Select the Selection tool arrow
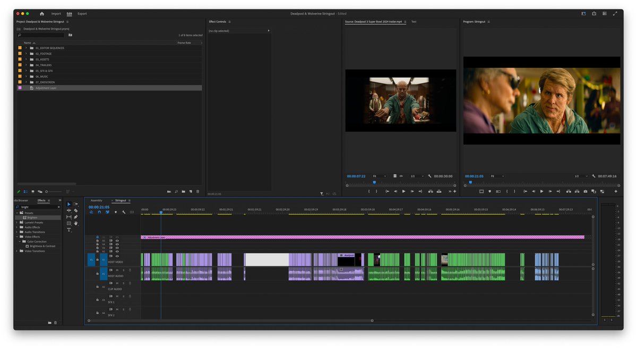This screenshot has width=637, height=348. (x=68, y=204)
